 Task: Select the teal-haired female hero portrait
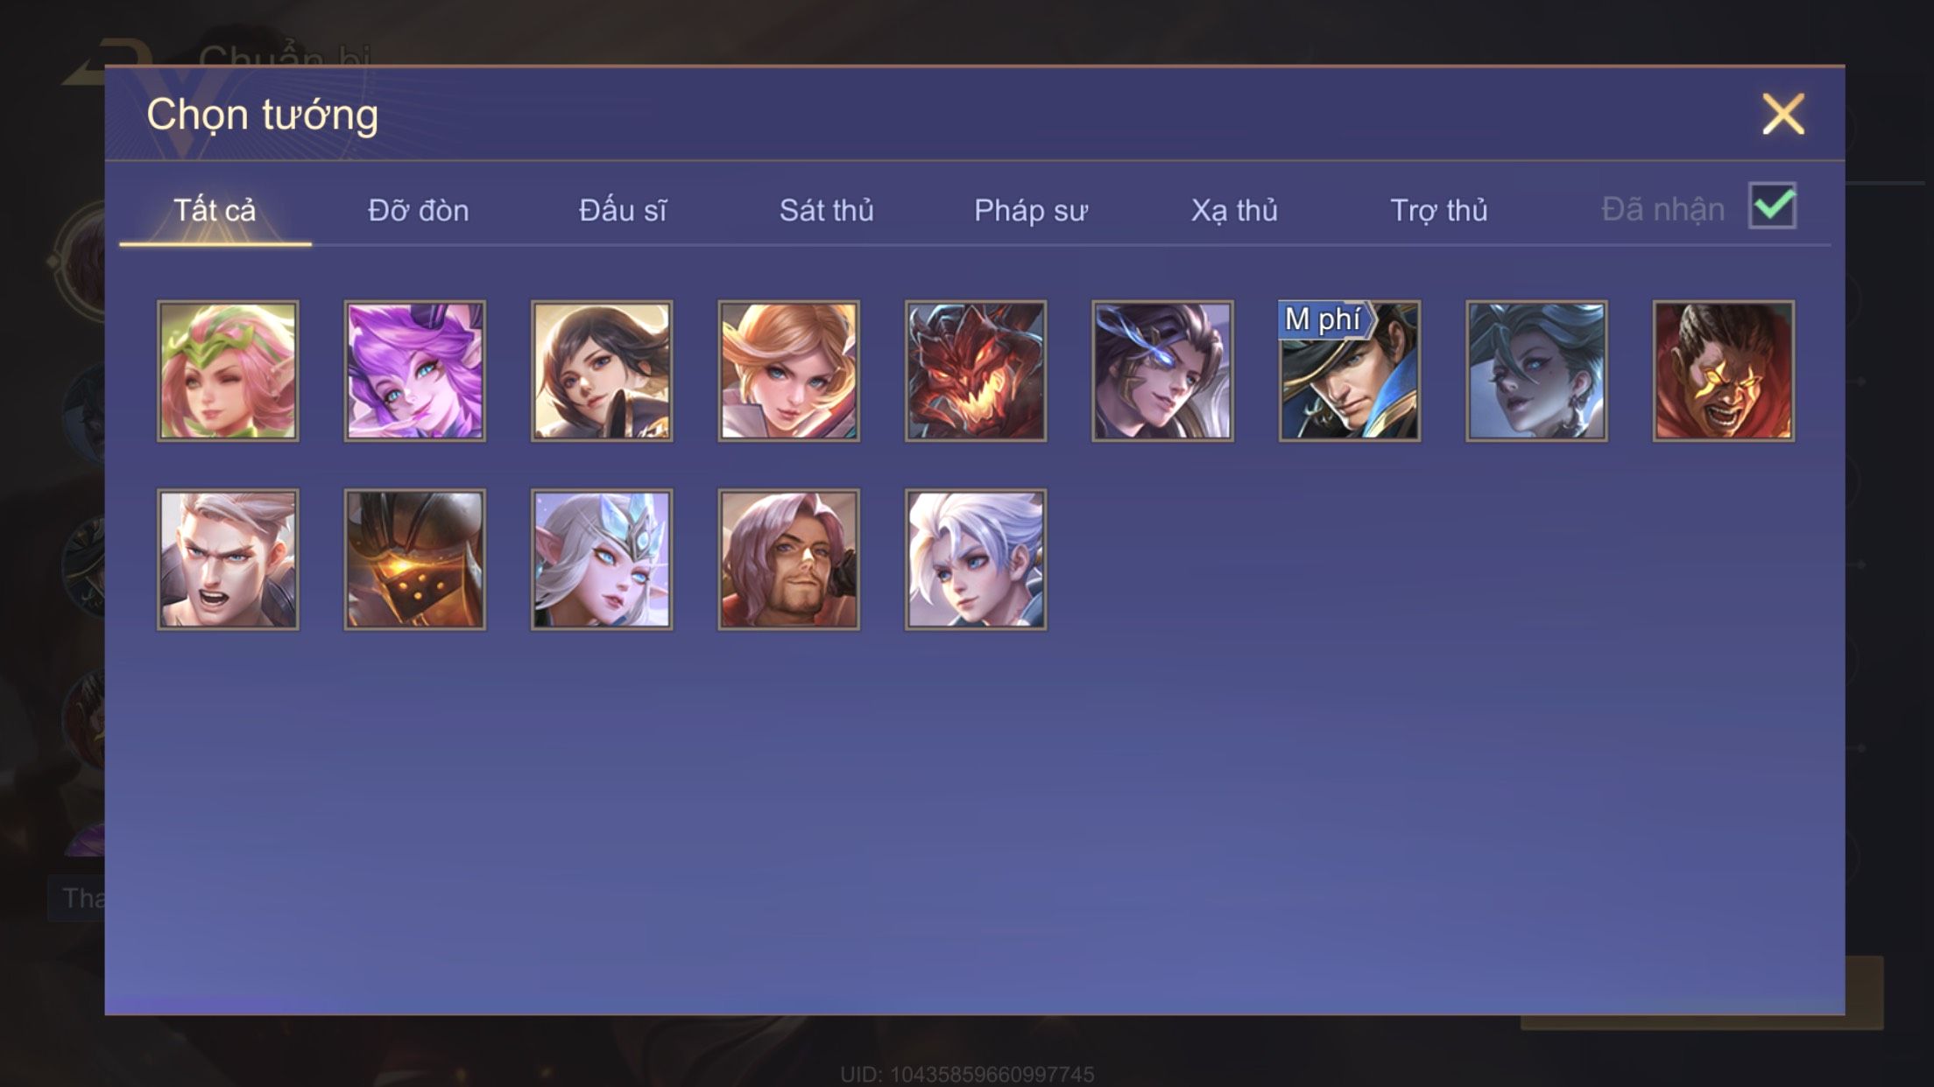[1536, 371]
